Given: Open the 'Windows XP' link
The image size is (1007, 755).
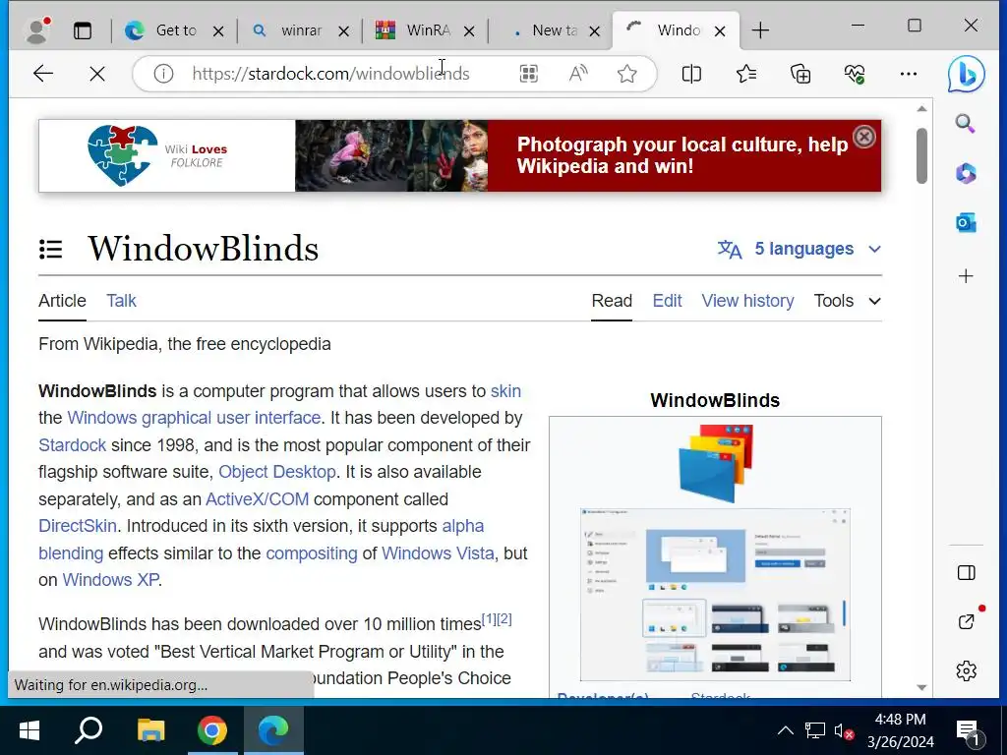Looking at the screenshot, I should [110, 580].
